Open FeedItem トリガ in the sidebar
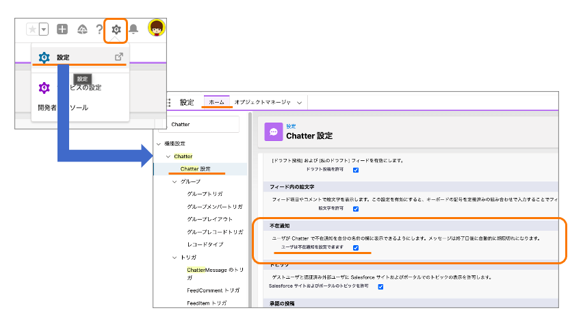The image size is (583, 328). point(207,303)
